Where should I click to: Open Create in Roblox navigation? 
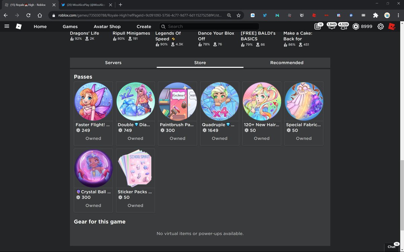click(144, 27)
